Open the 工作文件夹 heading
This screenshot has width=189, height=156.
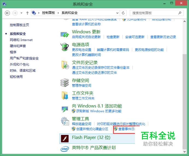[x=83, y=93]
